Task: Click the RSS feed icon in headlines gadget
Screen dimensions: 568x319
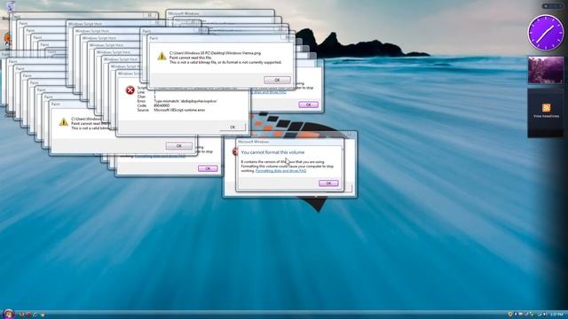Action: 547,107
